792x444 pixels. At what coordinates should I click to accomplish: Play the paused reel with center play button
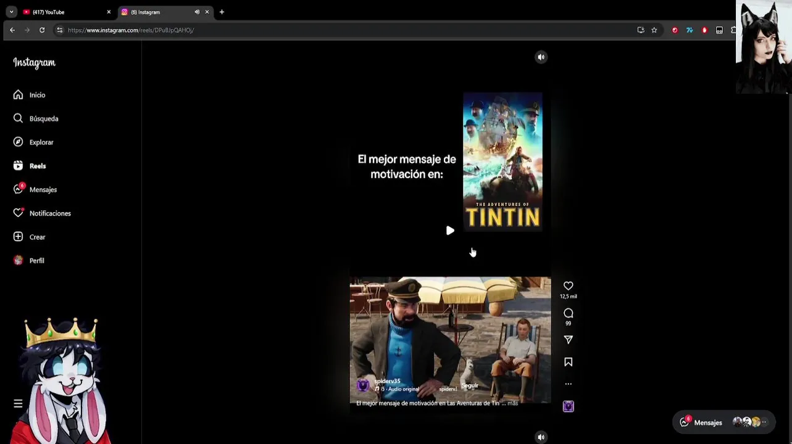tap(450, 231)
